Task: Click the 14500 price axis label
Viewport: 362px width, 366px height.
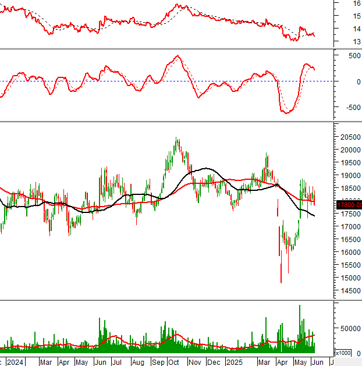Action: [349, 290]
